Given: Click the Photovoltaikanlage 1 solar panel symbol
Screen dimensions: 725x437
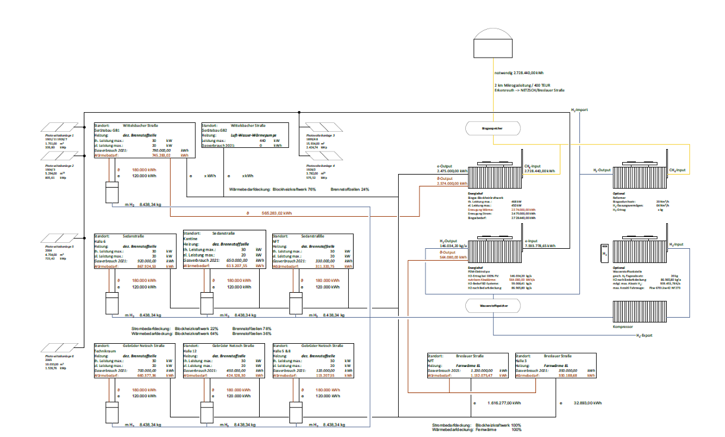Looking at the screenshot, I should pyautogui.click(x=59, y=126).
